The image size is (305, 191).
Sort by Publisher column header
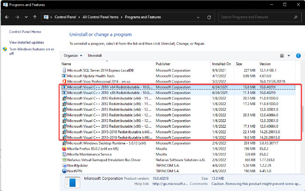pos(163,64)
